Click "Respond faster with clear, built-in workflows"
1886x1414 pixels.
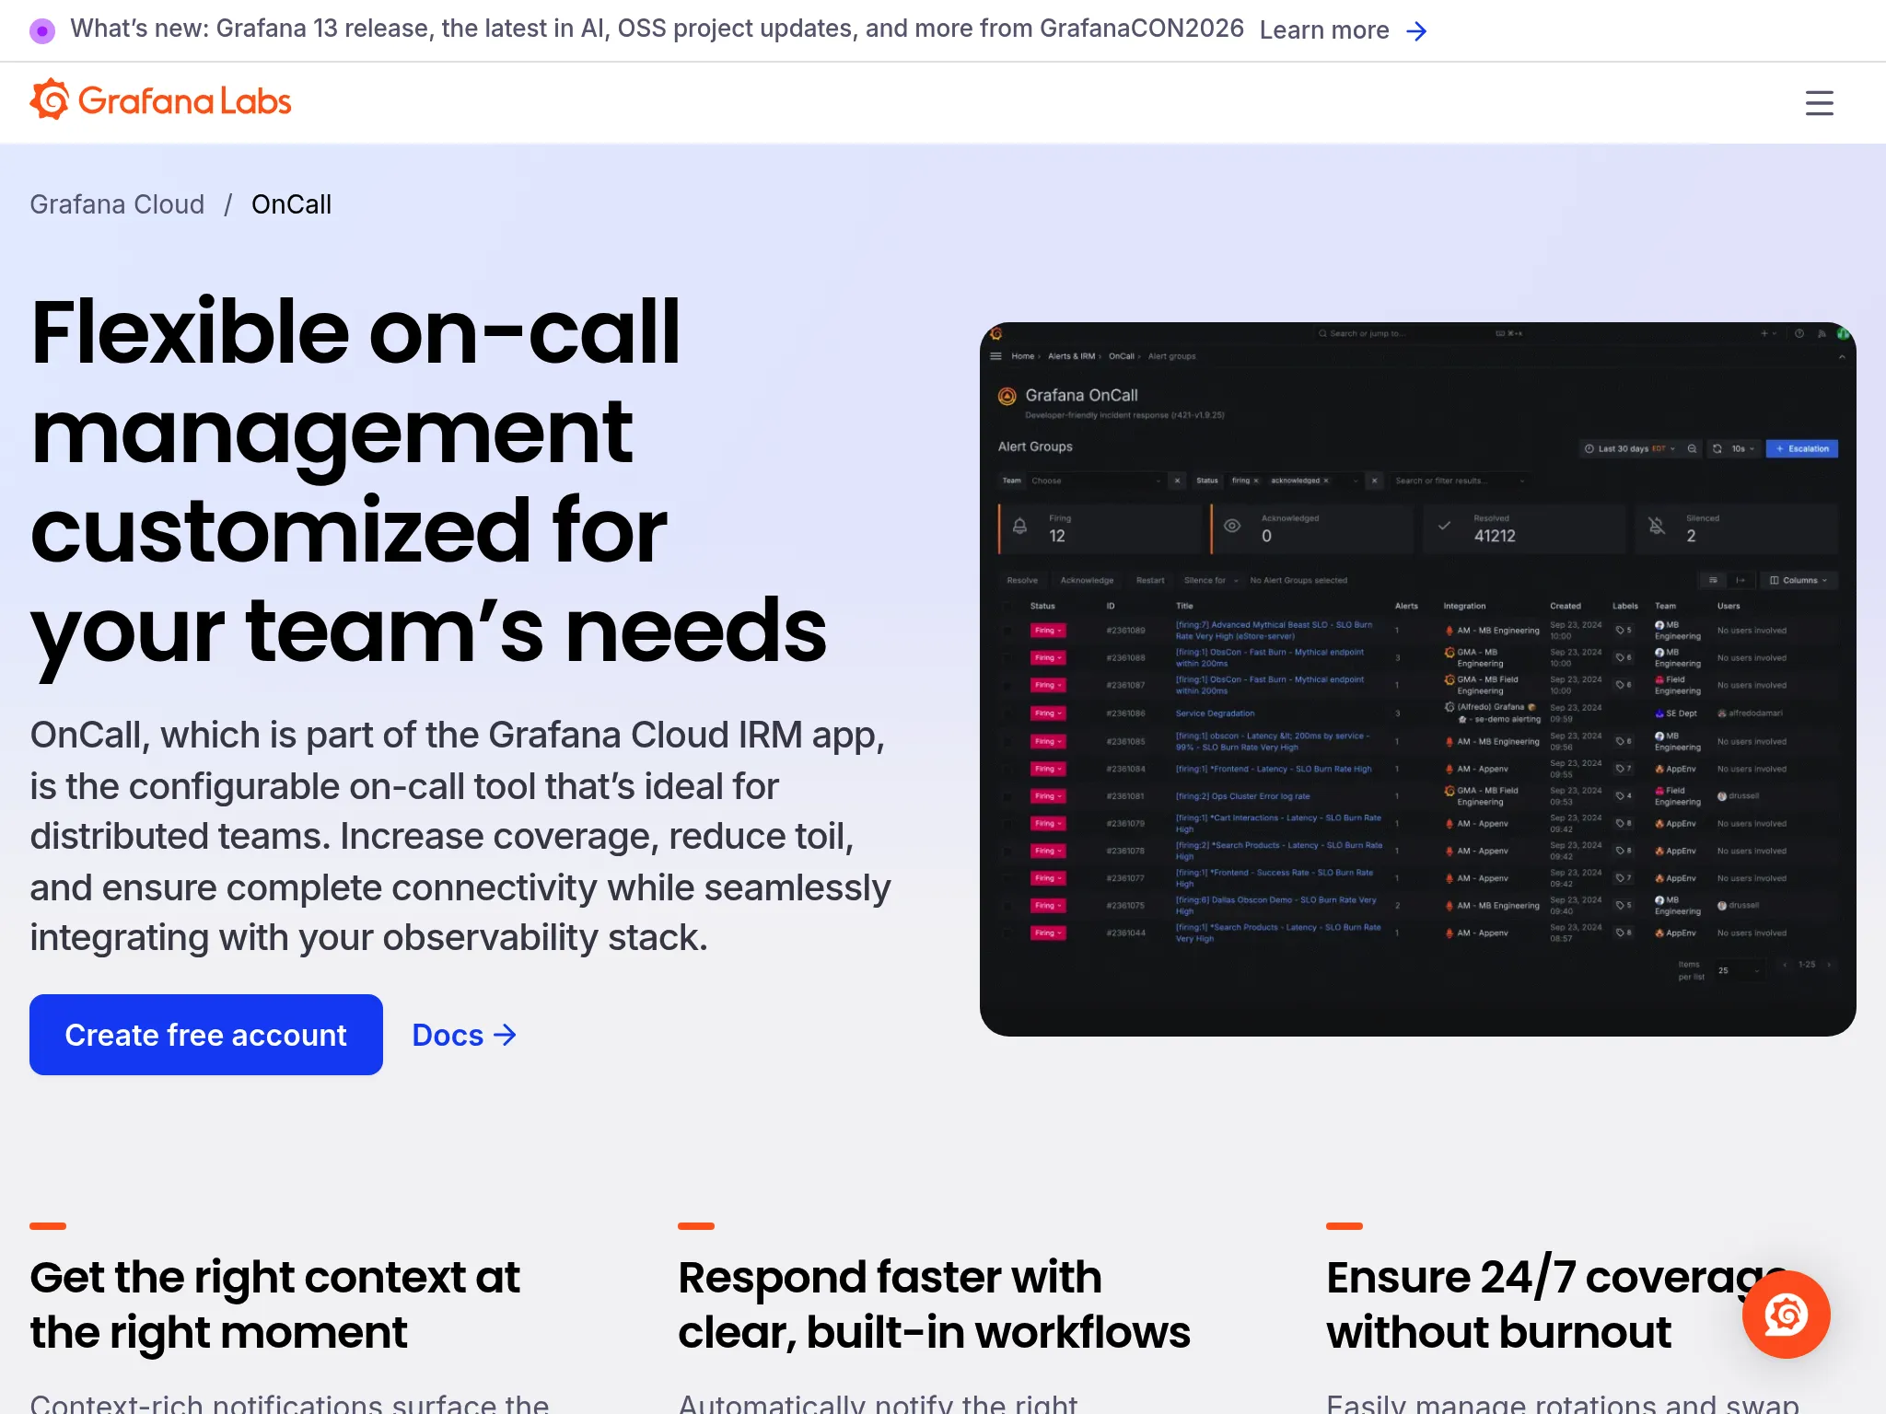click(x=935, y=1304)
